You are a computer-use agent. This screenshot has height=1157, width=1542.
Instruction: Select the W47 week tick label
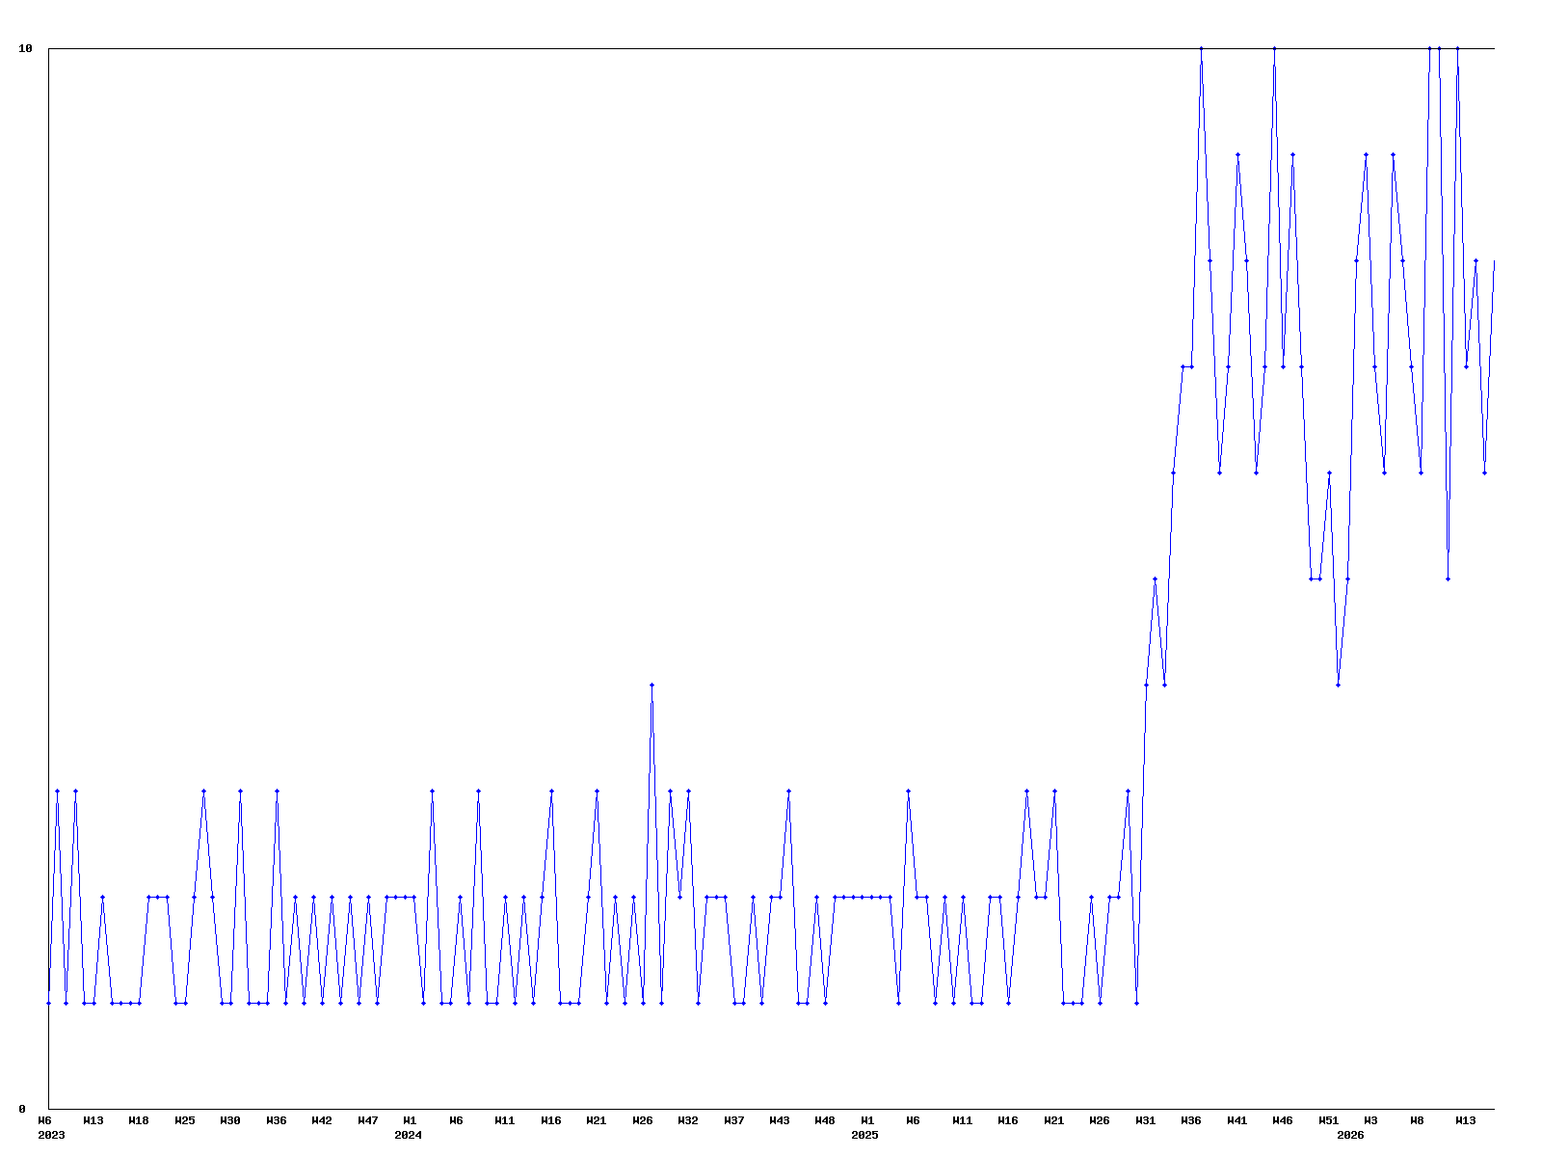[368, 1120]
